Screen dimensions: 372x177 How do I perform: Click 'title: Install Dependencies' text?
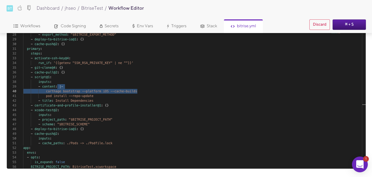(68, 101)
